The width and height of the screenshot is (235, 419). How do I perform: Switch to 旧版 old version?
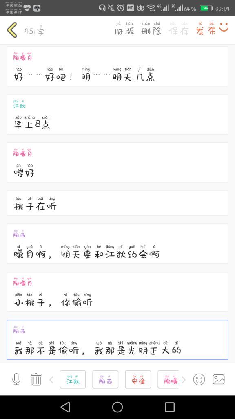pos(124,29)
